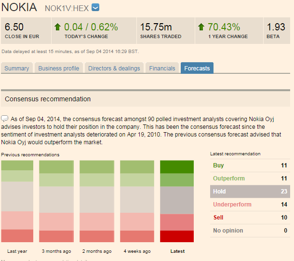The height and width of the screenshot is (261, 294).
Task: Select the Buy row showing 11
Action: [250, 165]
